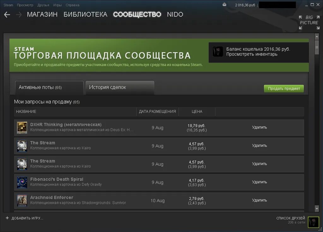Viewport: 323px width, 232px height.
Task: Open the Steam menu
Action: click(x=8, y=5)
